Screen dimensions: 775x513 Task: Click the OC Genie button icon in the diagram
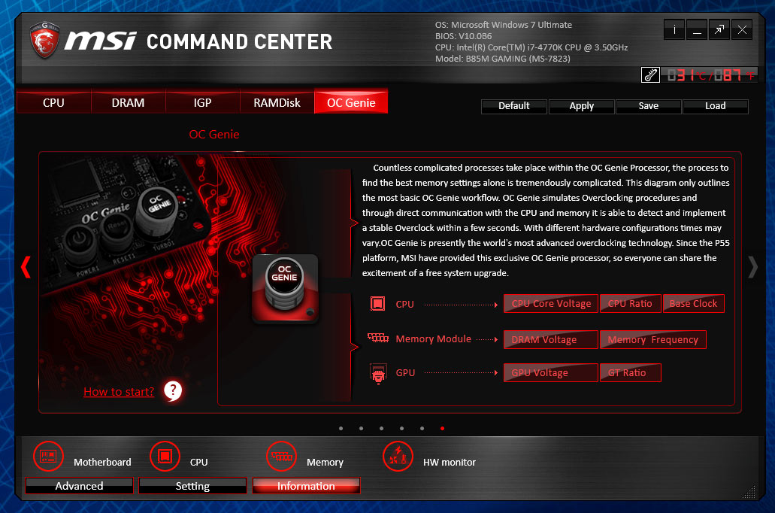point(285,288)
